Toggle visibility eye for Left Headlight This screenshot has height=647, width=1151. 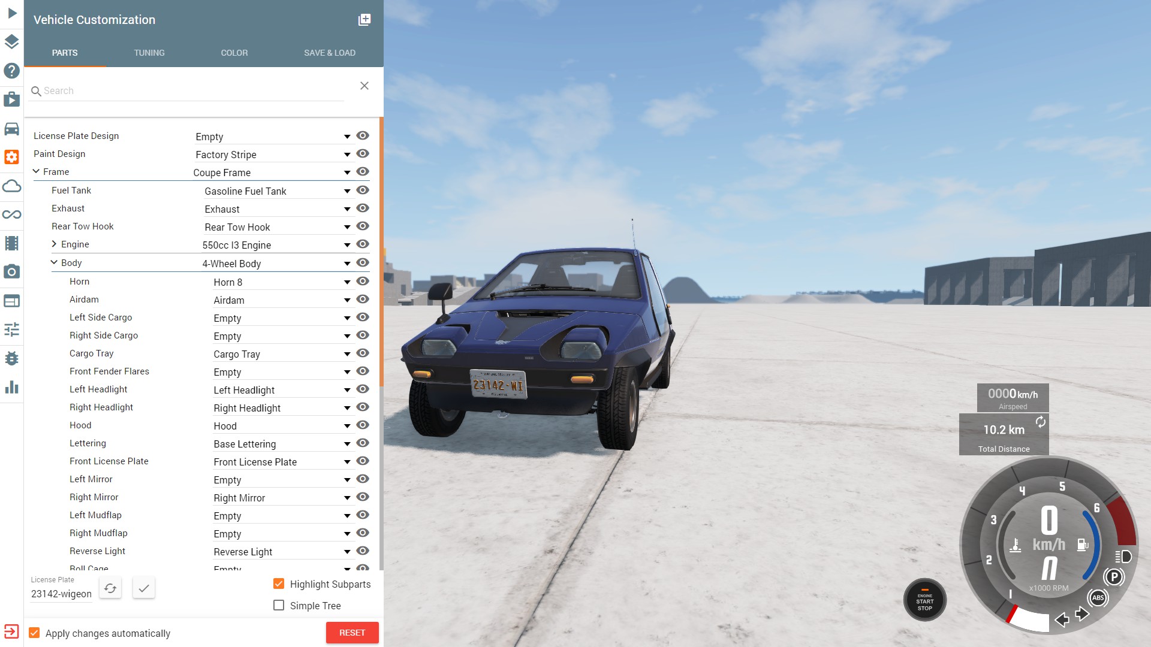363,389
